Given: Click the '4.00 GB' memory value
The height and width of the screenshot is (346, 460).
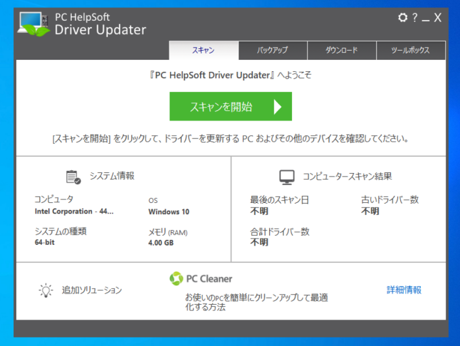Looking at the screenshot, I should click(x=161, y=243).
